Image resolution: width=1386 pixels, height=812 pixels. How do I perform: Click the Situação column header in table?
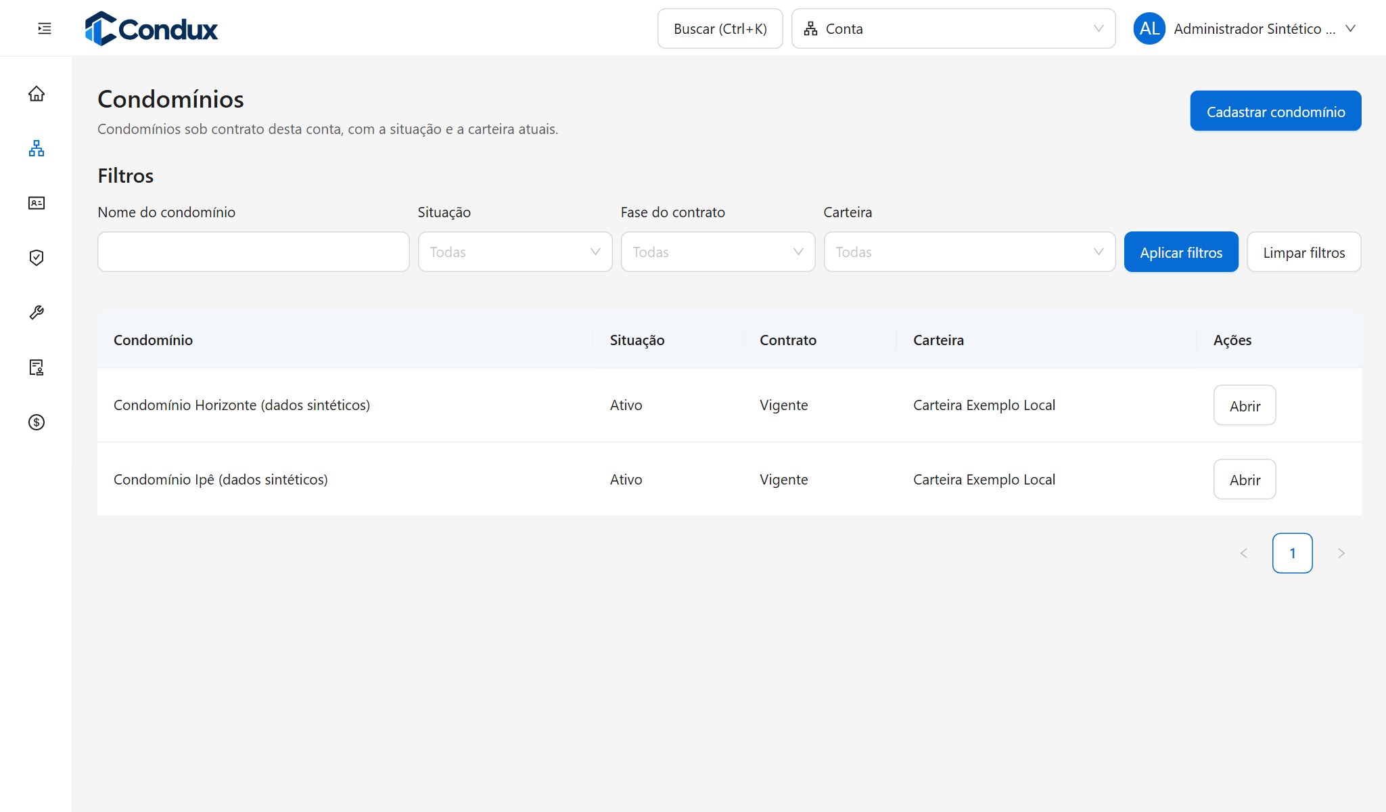pos(668,340)
